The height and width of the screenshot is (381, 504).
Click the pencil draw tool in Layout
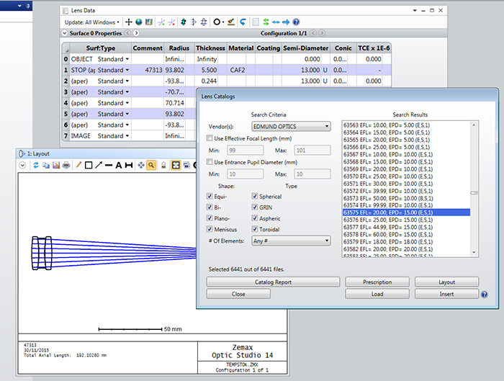point(78,165)
